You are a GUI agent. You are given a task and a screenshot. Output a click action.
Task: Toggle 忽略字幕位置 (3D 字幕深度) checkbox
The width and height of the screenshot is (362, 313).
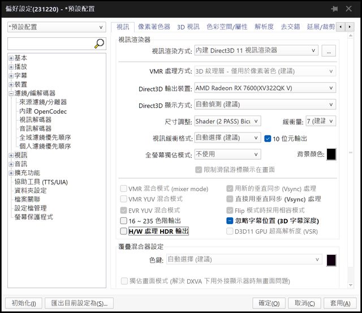pyautogui.click(x=230, y=221)
